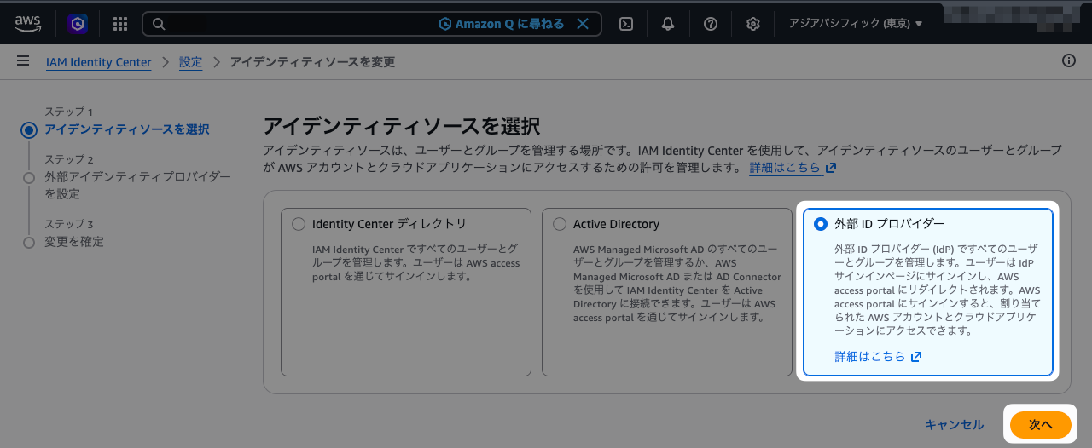Click external link icon beside description 詳細はこちら

point(831,168)
